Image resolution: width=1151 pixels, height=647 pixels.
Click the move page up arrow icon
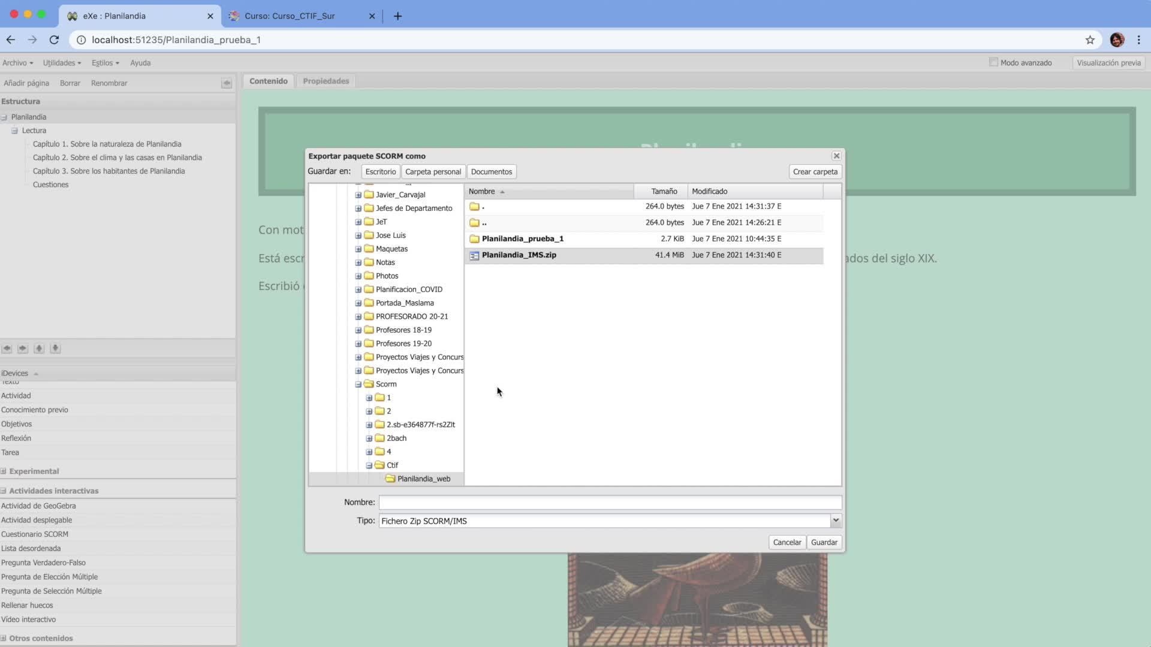point(39,348)
